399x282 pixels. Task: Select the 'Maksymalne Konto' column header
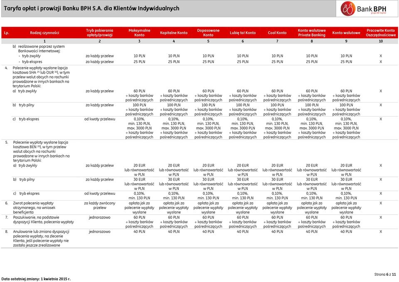click(x=139, y=32)
